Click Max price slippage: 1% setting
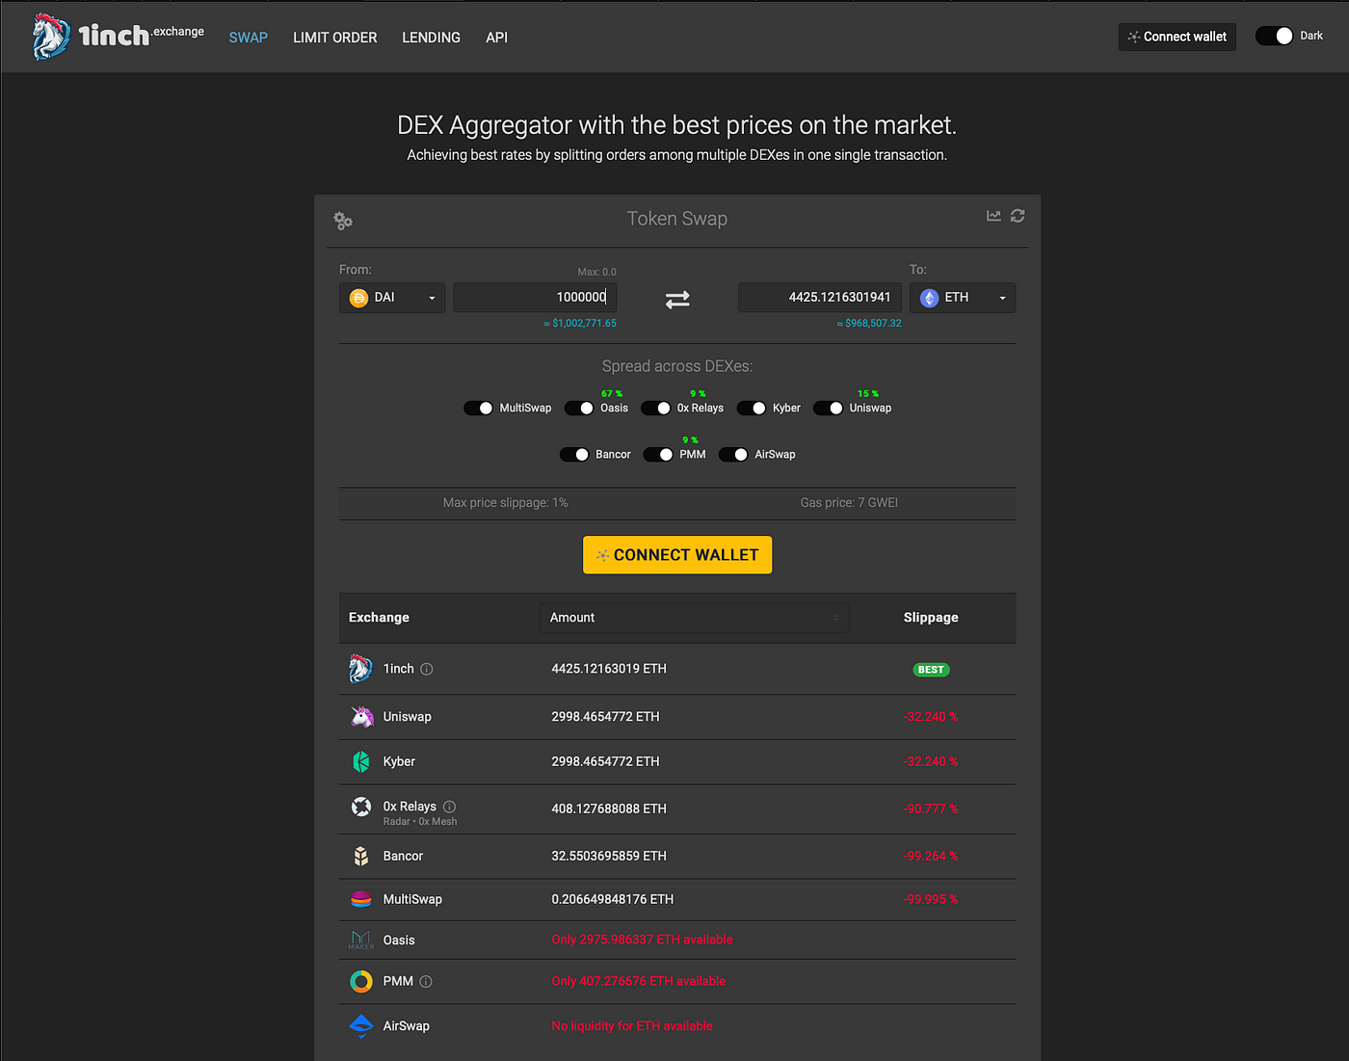Image resolution: width=1349 pixels, height=1061 pixels. pyautogui.click(x=506, y=502)
